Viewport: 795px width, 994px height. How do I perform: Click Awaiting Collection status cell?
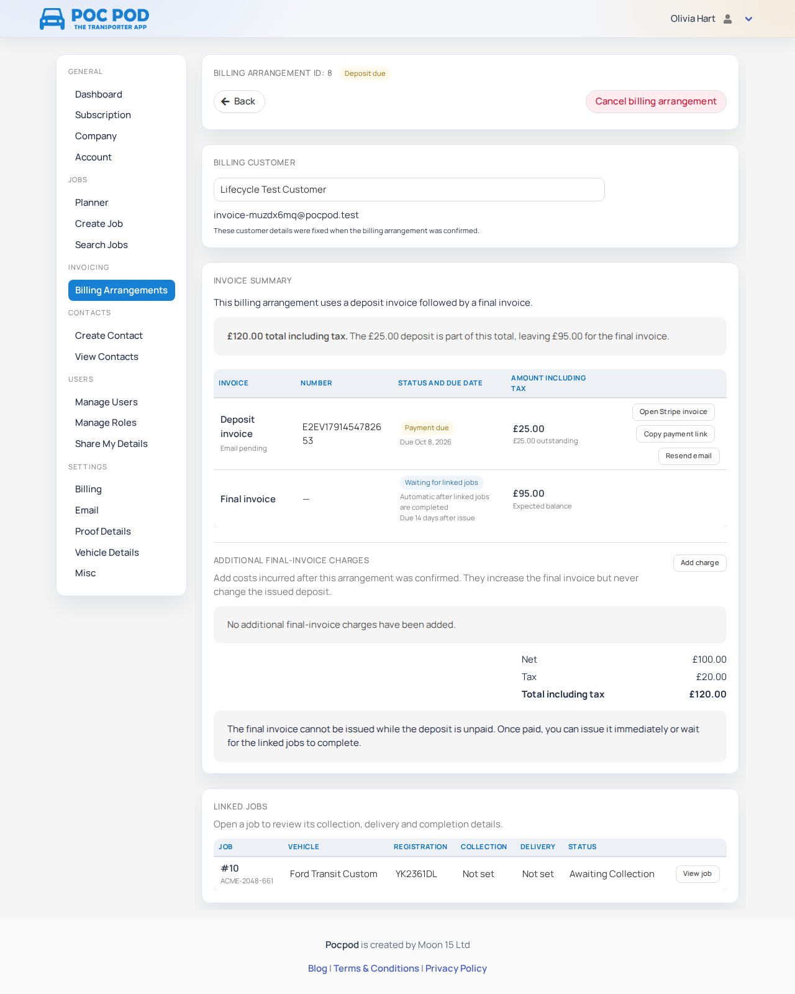pyautogui.click(x=612, y=874)
